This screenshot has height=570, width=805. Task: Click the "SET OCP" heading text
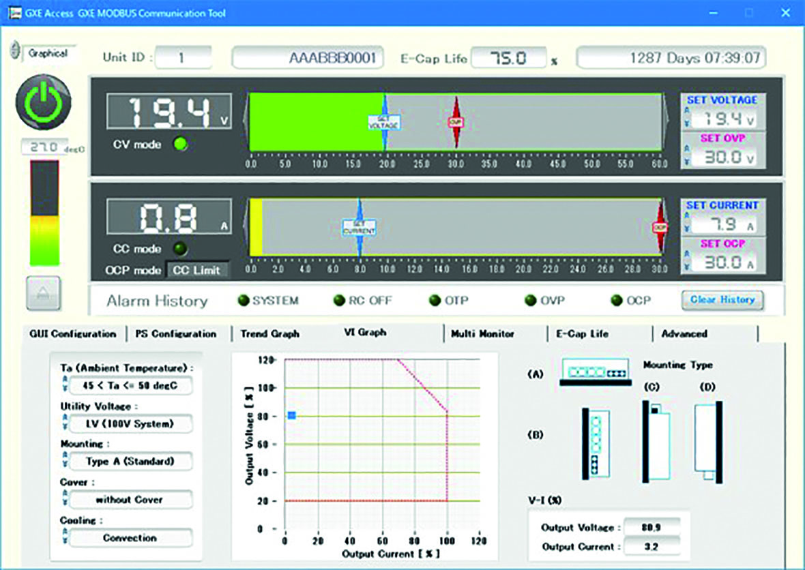click(x=722, y=243)
